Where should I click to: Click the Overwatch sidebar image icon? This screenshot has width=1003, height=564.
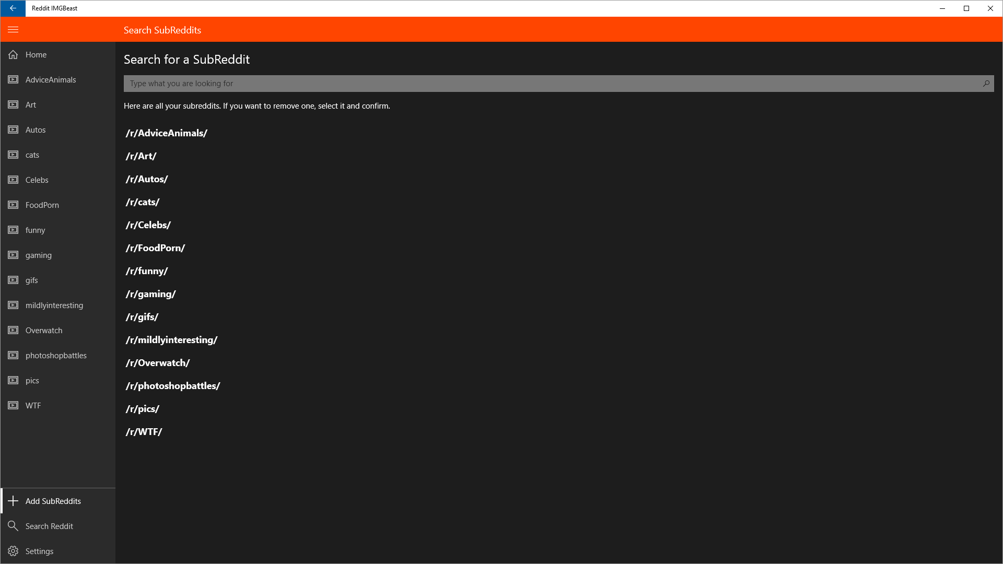13,330
